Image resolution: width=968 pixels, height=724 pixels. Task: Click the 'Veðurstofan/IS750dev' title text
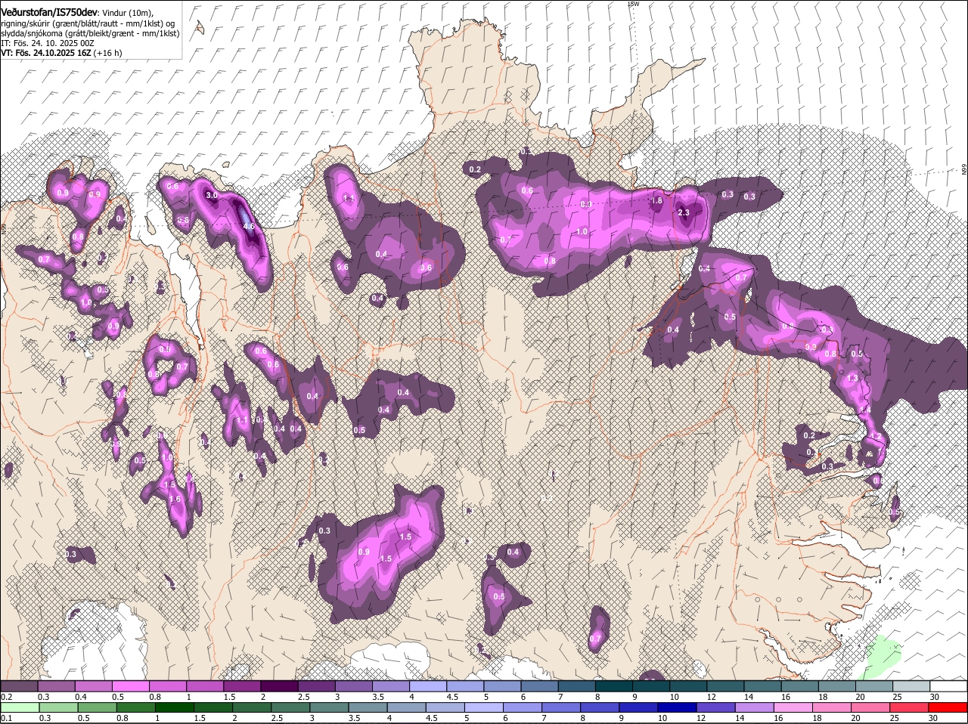coord(49,12)
